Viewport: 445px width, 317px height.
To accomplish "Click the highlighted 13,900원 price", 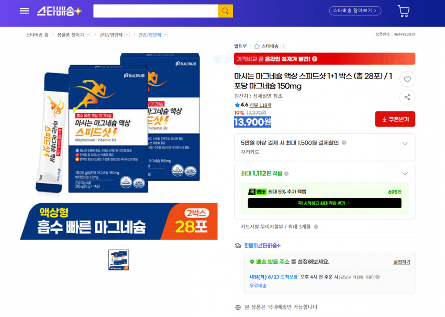I will pyautogui.click(x=252, y=122).
